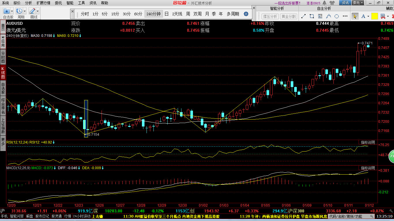Image resolution: width=394 pixels, height=221 pixels.
Task: Switch to 双周 period
Action: pyautogui.click(x=198, y=14)
